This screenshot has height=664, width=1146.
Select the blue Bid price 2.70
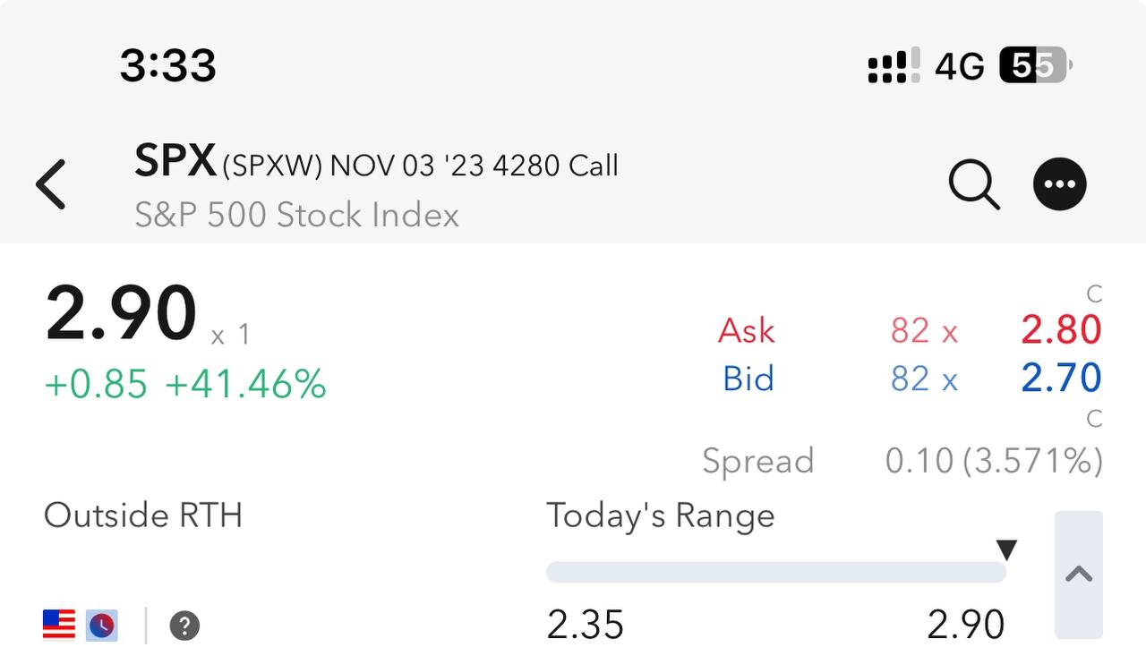point(1061,379)
